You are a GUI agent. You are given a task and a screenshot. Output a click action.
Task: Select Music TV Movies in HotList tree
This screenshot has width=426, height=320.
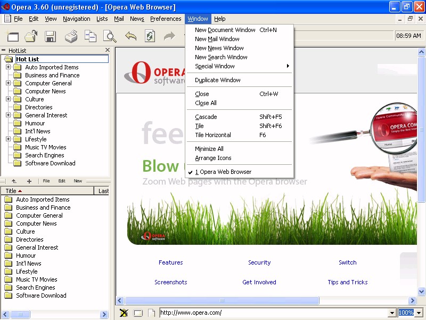pos(46,147)
